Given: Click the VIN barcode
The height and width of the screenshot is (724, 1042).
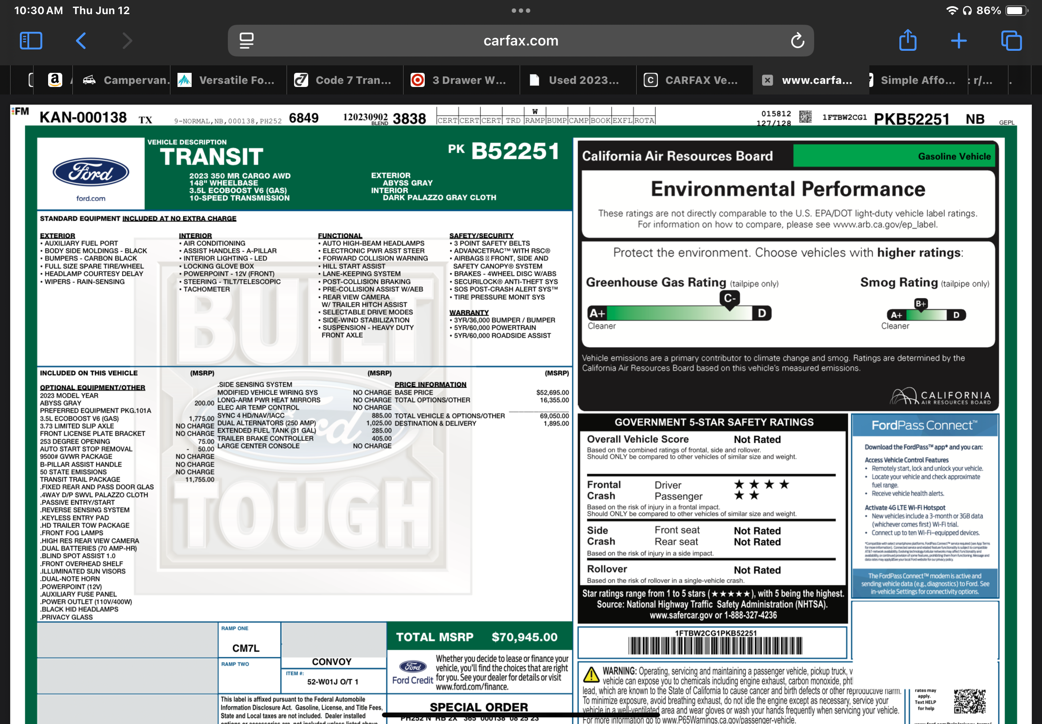Looking at the screenshot, I should (x=715, y=645).
